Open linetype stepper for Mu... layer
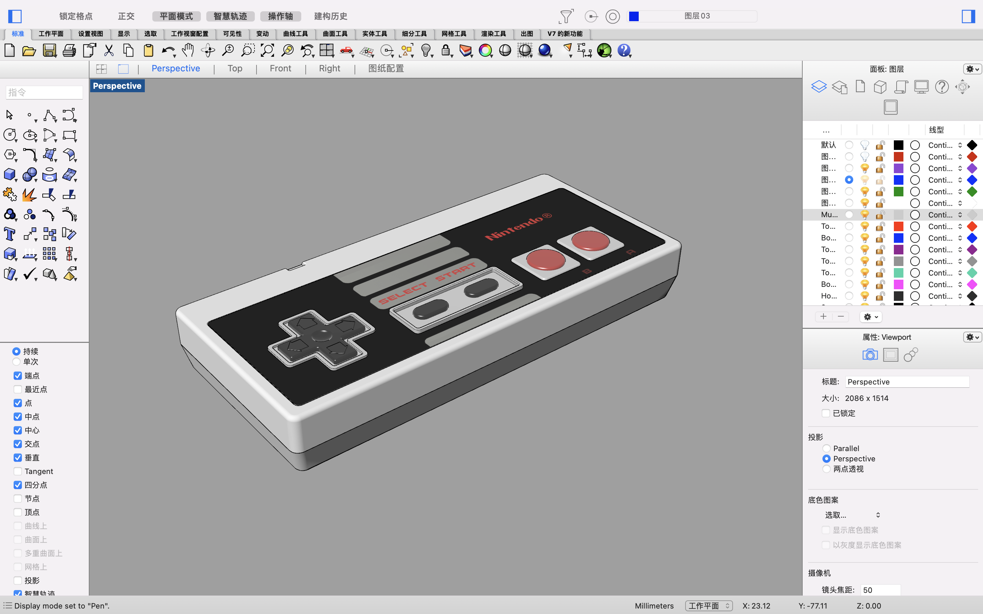Viewport: 983px width, 614px height. tap(960, 215)
